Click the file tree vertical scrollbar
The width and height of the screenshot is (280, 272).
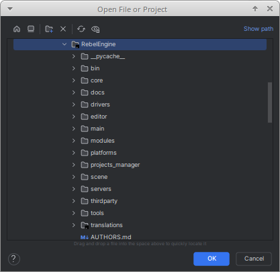(270, 103)
